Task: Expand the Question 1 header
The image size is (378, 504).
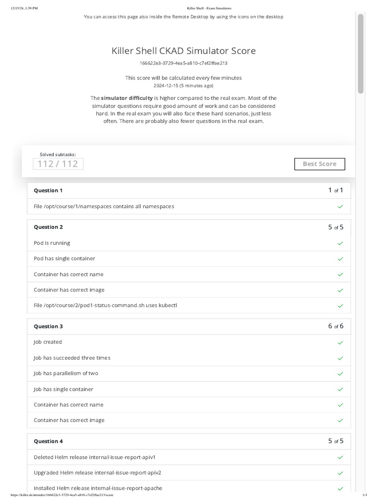Action: click(189, 190)
